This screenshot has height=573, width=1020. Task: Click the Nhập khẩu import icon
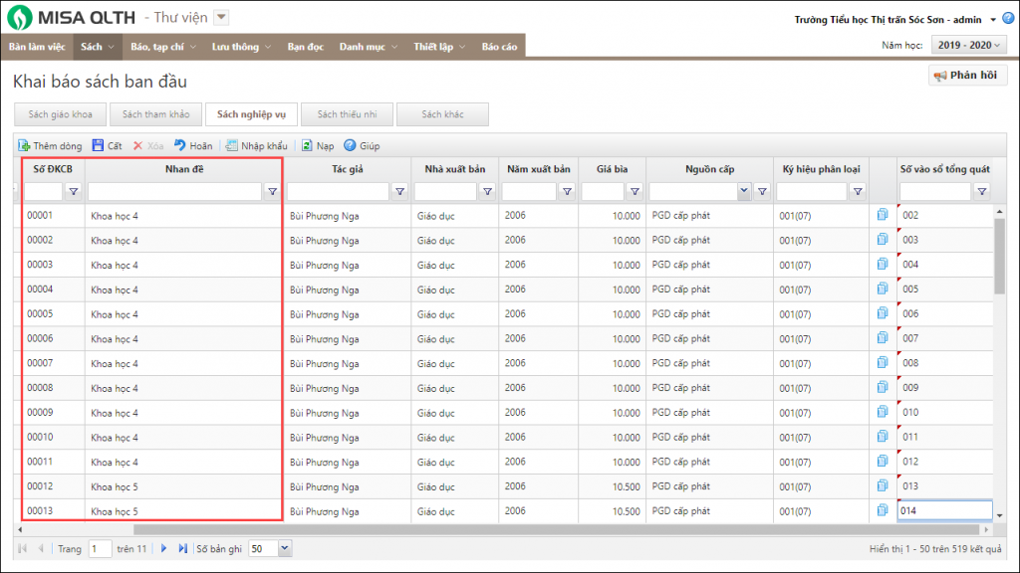click(x=231, y=145)
